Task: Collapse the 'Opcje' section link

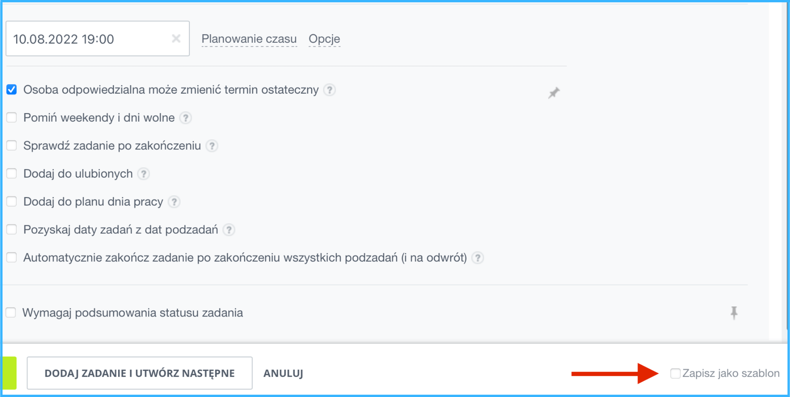Action: tap(324, 39)
